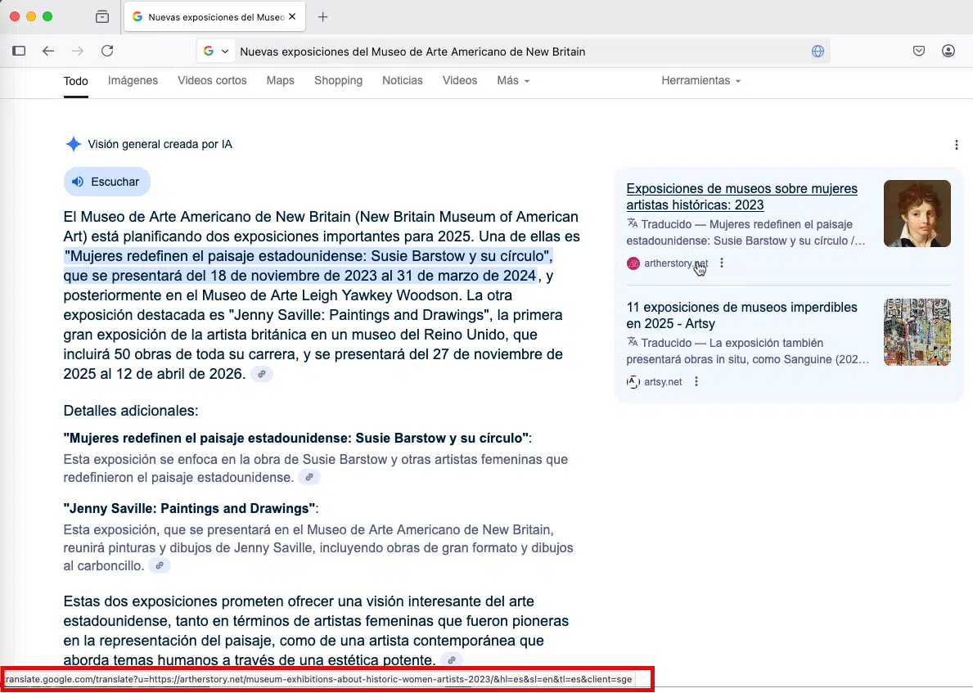The width and height of the screenshot is (973, 693).
Task: Click bold Jenny Saville: Paintings and Drawings heading
Action: click(189, 508)
